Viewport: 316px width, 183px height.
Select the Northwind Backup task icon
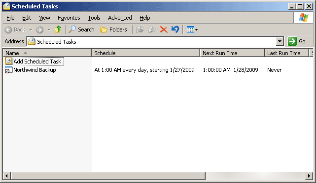coord(8,70)
